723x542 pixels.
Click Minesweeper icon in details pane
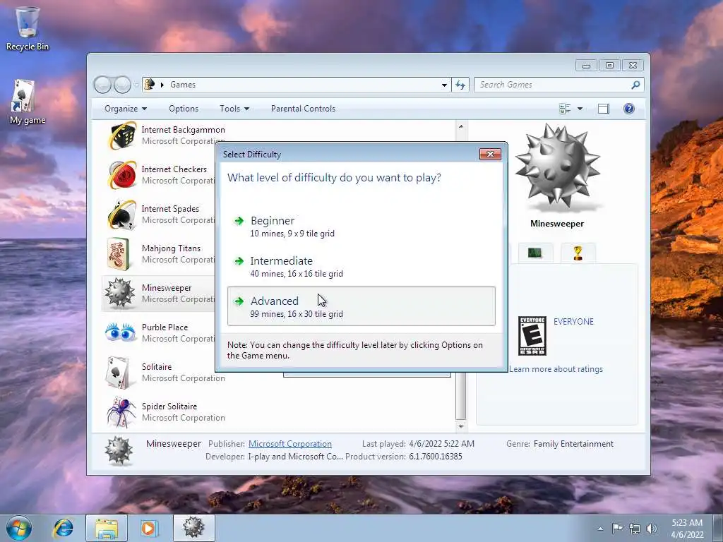coord(119,451)
